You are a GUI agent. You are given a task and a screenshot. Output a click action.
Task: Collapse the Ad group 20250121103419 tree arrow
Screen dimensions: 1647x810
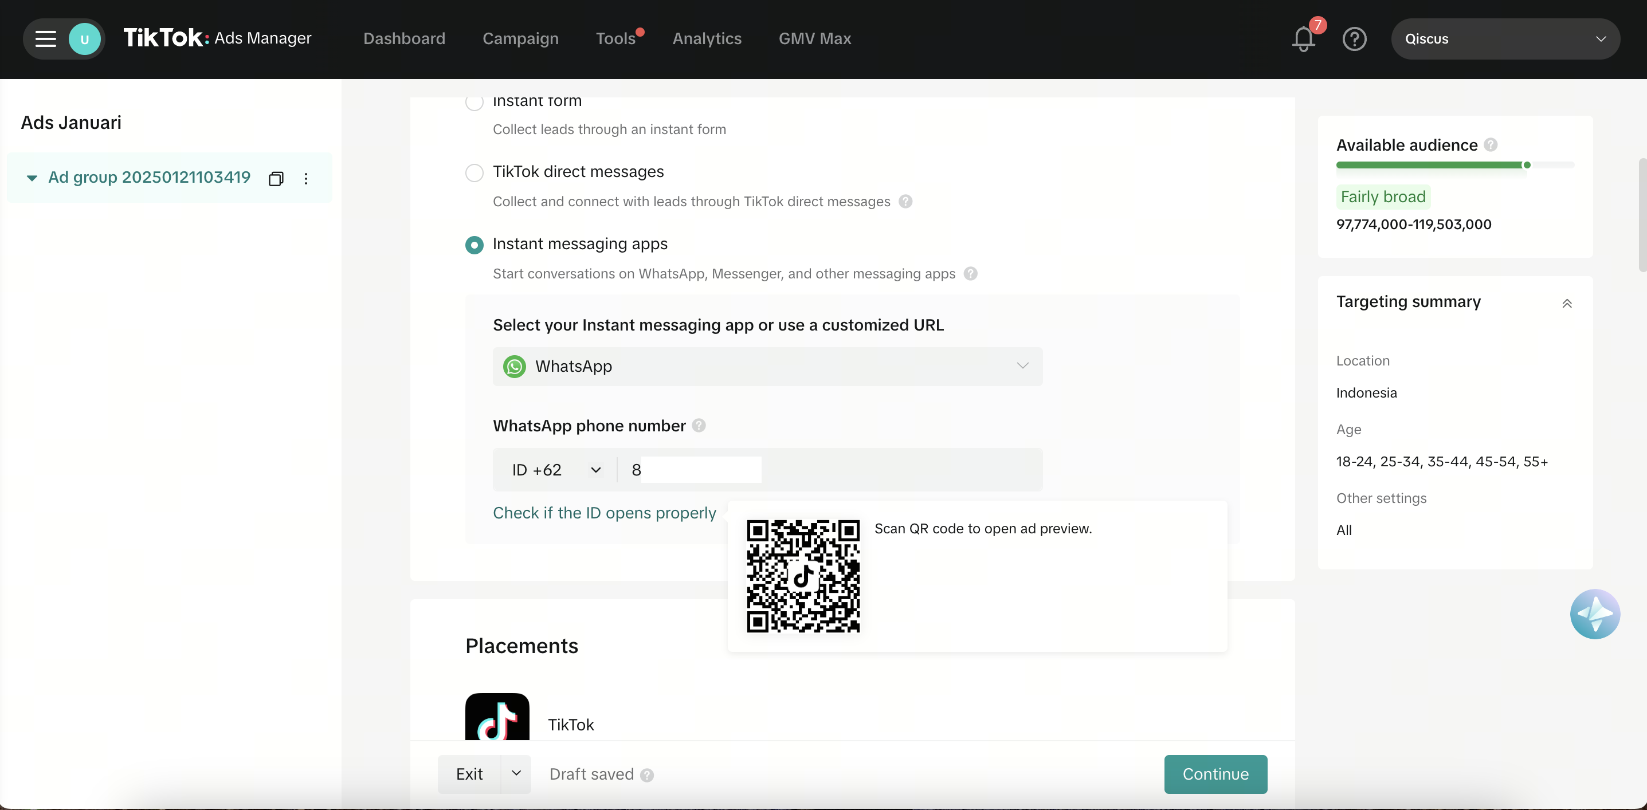click(x=32, y=178)
